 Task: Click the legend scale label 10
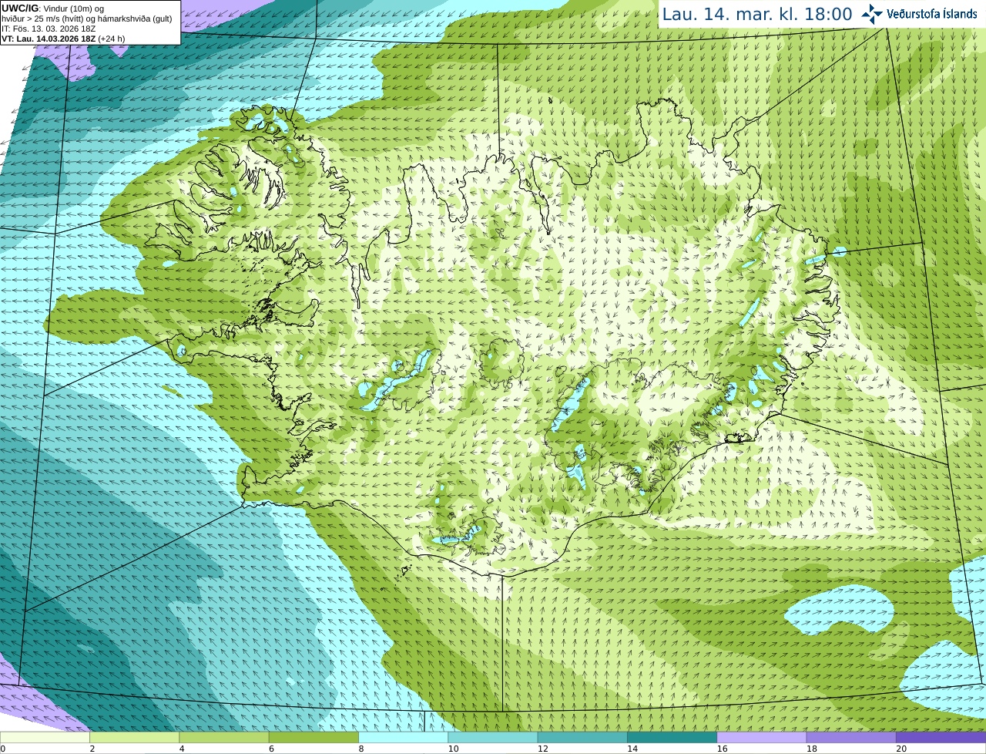(453, 749)
